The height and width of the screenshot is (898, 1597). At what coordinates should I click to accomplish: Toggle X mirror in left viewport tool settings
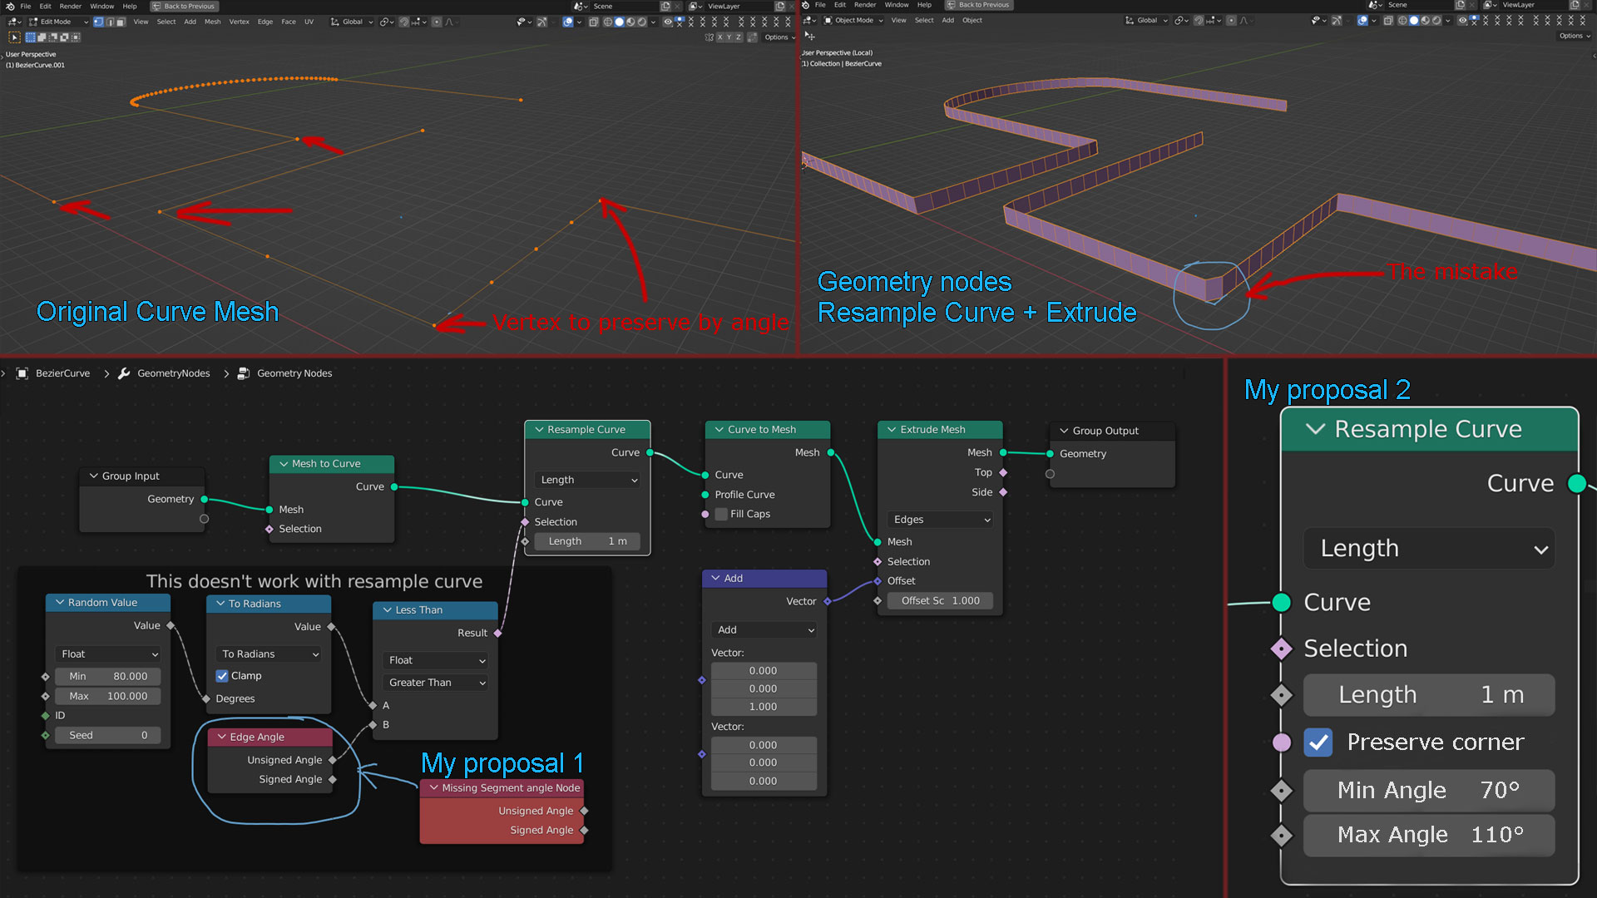click(719, 37)
